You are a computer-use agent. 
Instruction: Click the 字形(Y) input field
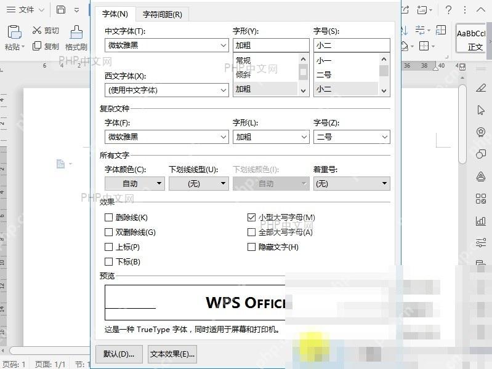pyautogui.click(x=271, y=45)
